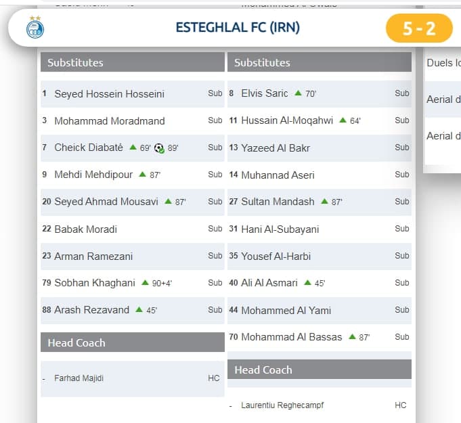Screen dimensions: 461x423
Task: Click the Esteghlal FC club crest
Action: click(x=34, y=28)
